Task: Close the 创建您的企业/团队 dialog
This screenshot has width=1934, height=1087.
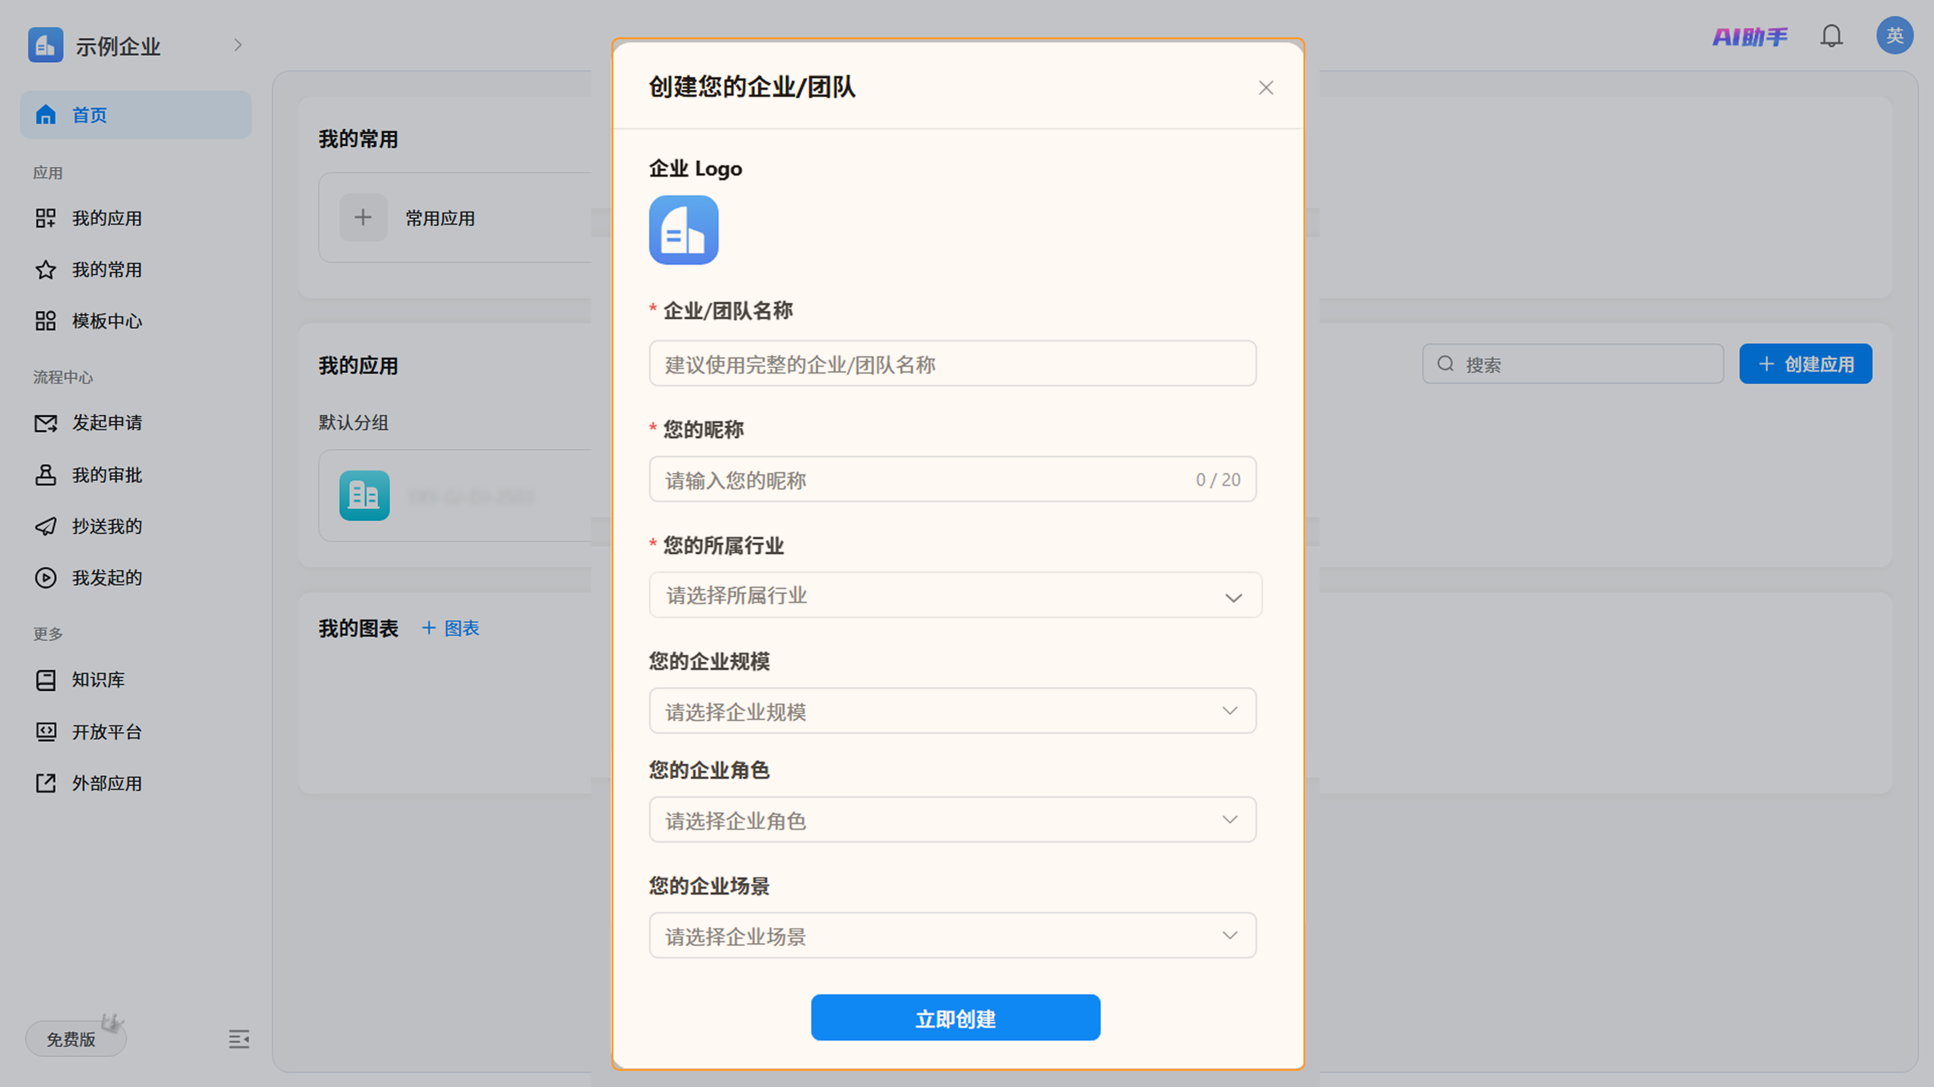Action: [x=1266, y=88]
